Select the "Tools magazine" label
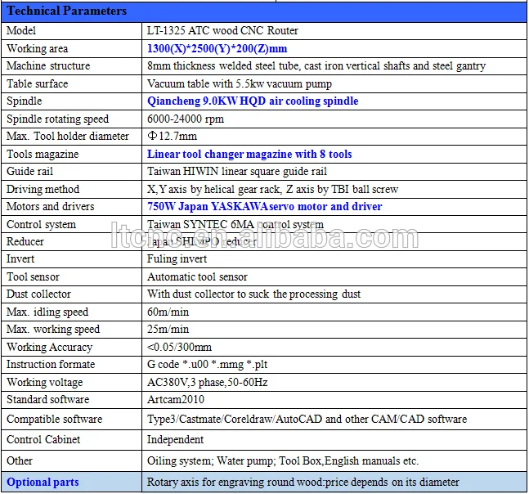 [x=43, y=154]
